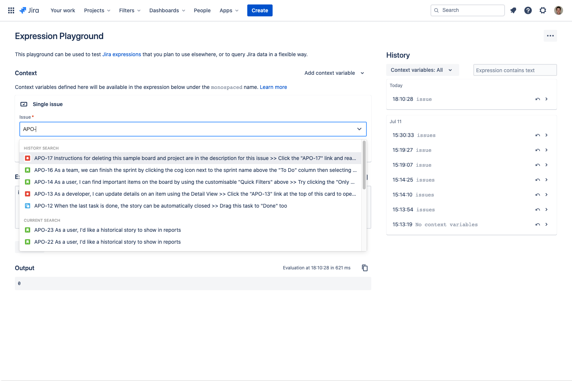Go to Your work
This screenshot has width=572, height=381.
(x=63, y=10)
